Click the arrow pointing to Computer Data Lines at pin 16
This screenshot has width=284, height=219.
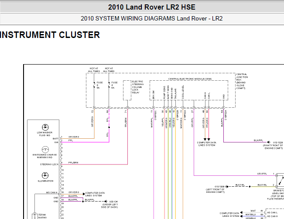coord(84,194)
